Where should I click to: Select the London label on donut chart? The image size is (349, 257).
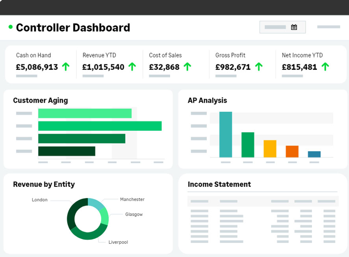point(40,200)
